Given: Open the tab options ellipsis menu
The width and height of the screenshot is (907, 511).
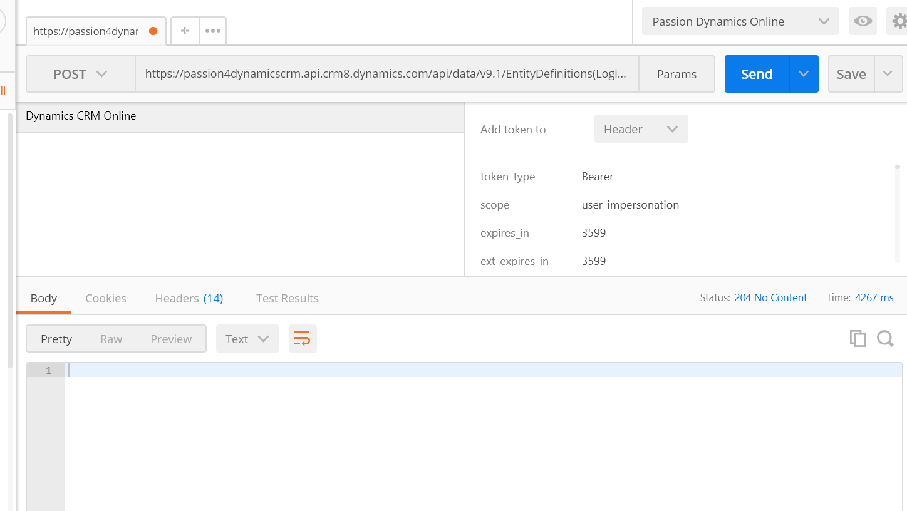Looking at the screenshot, I should coord(213,31).
